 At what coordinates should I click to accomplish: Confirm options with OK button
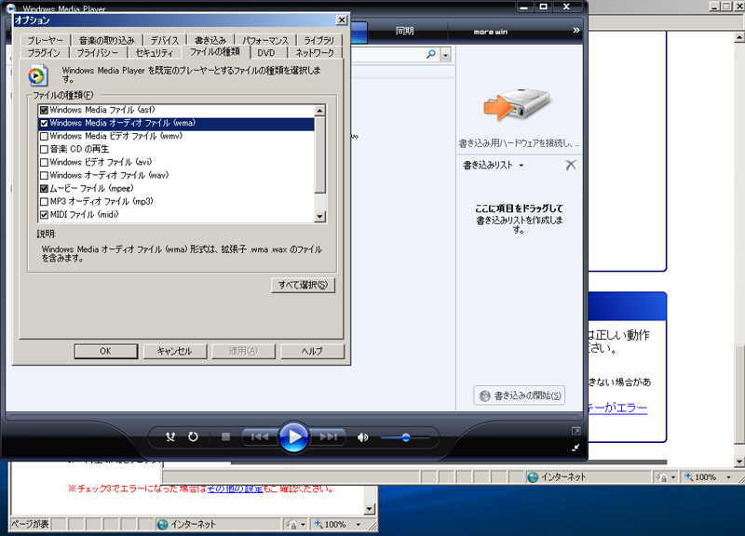(105, 352)
